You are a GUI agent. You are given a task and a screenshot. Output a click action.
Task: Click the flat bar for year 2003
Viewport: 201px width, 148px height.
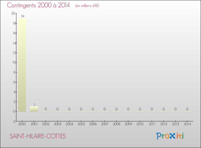[x=57, y=111]
